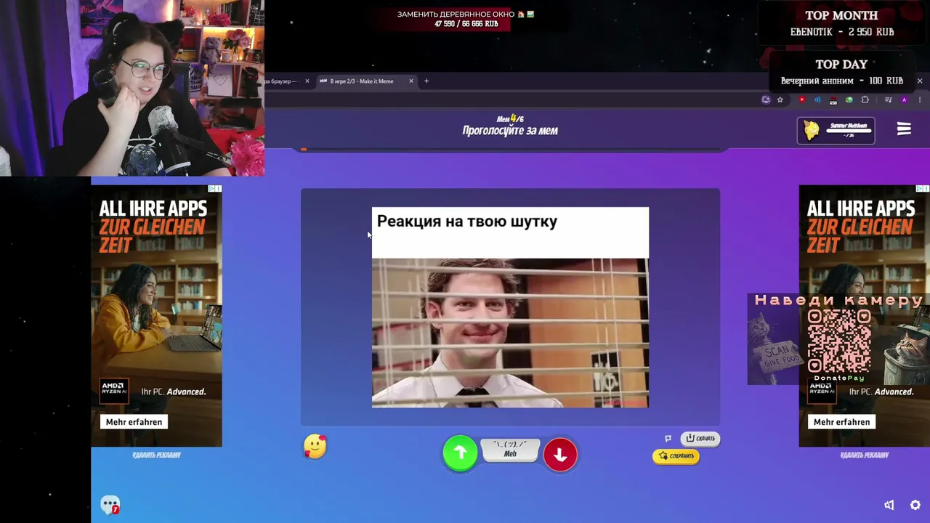Click the 'Реакция на твою шутку' meme caption

[x=467, y=222]
